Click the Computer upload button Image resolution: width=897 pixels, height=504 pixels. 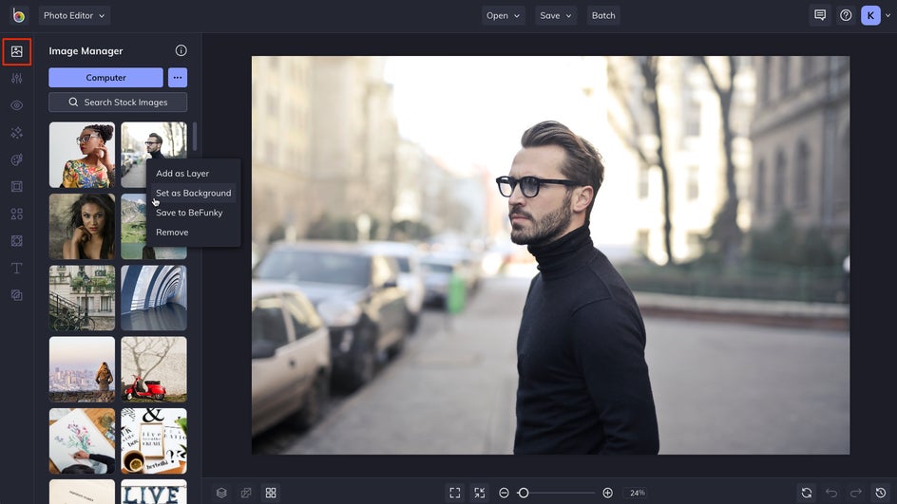pyautogui.click(x=105, y=77)
